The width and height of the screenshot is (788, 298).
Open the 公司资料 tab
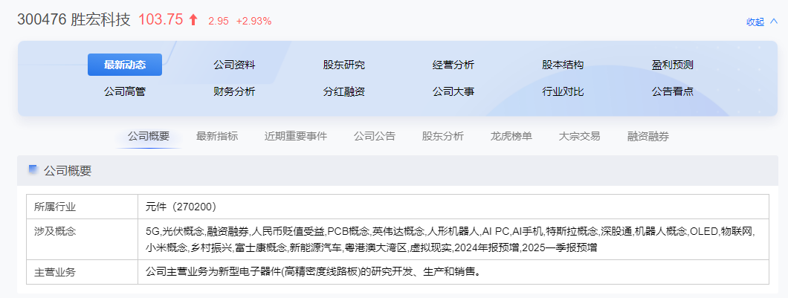click(234, 65)
